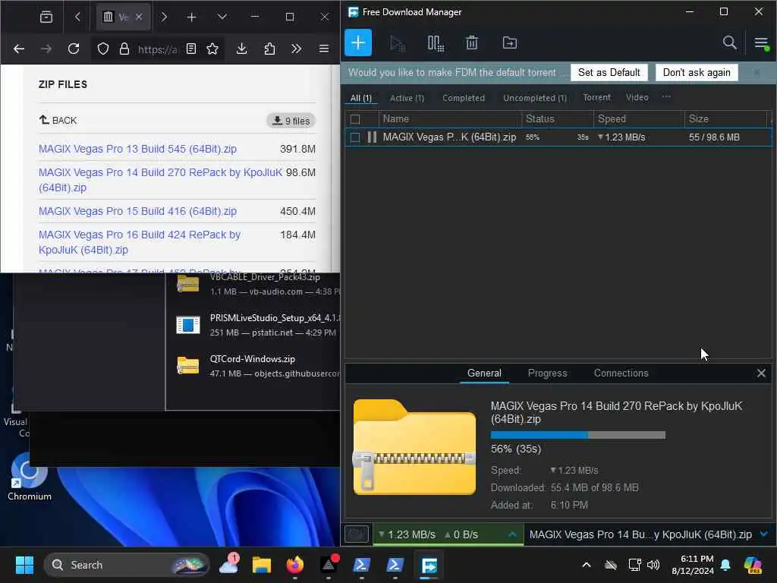The width and height of the screenshot is (777, 583).
Task: Click the browser URL address field
Action: [157, 49]
